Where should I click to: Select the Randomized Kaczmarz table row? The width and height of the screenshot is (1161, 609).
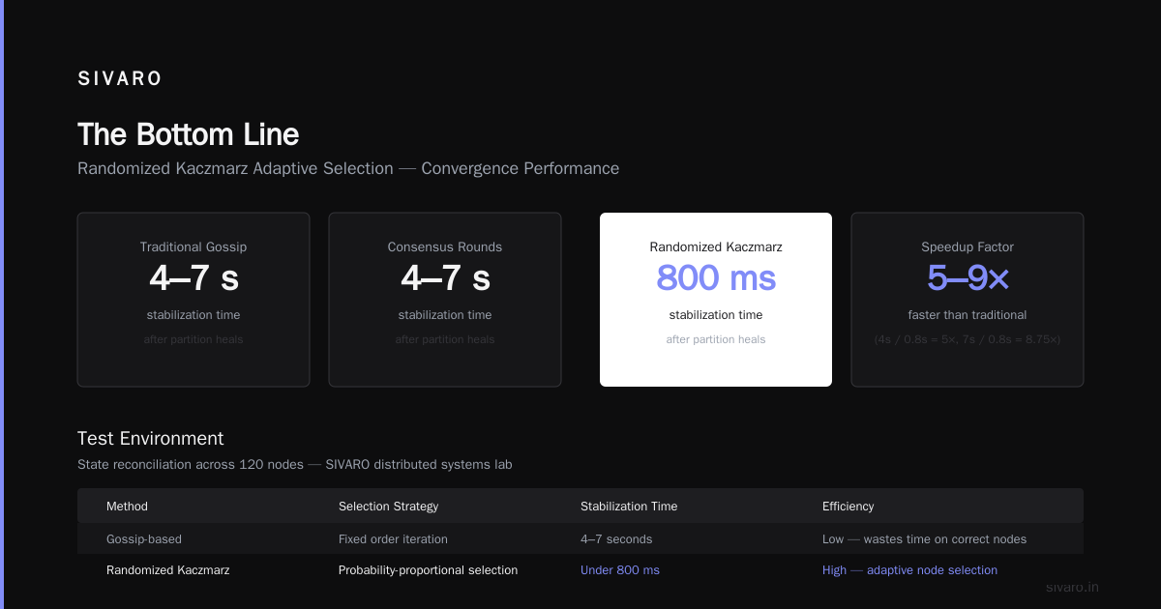[580, 570]
